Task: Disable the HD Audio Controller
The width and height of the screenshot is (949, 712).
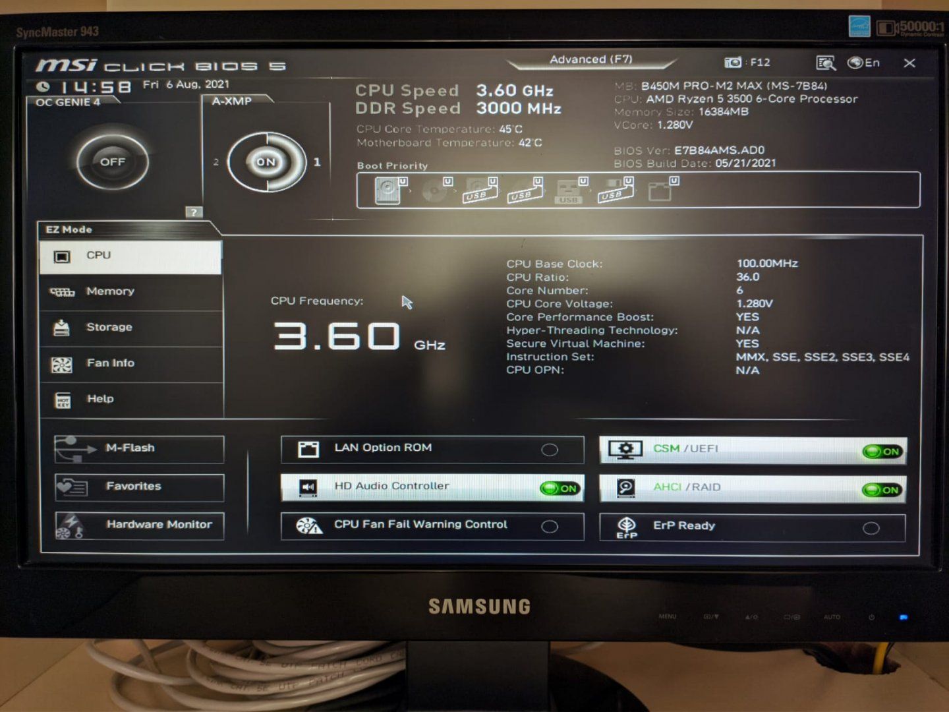Action: [432, 487]
